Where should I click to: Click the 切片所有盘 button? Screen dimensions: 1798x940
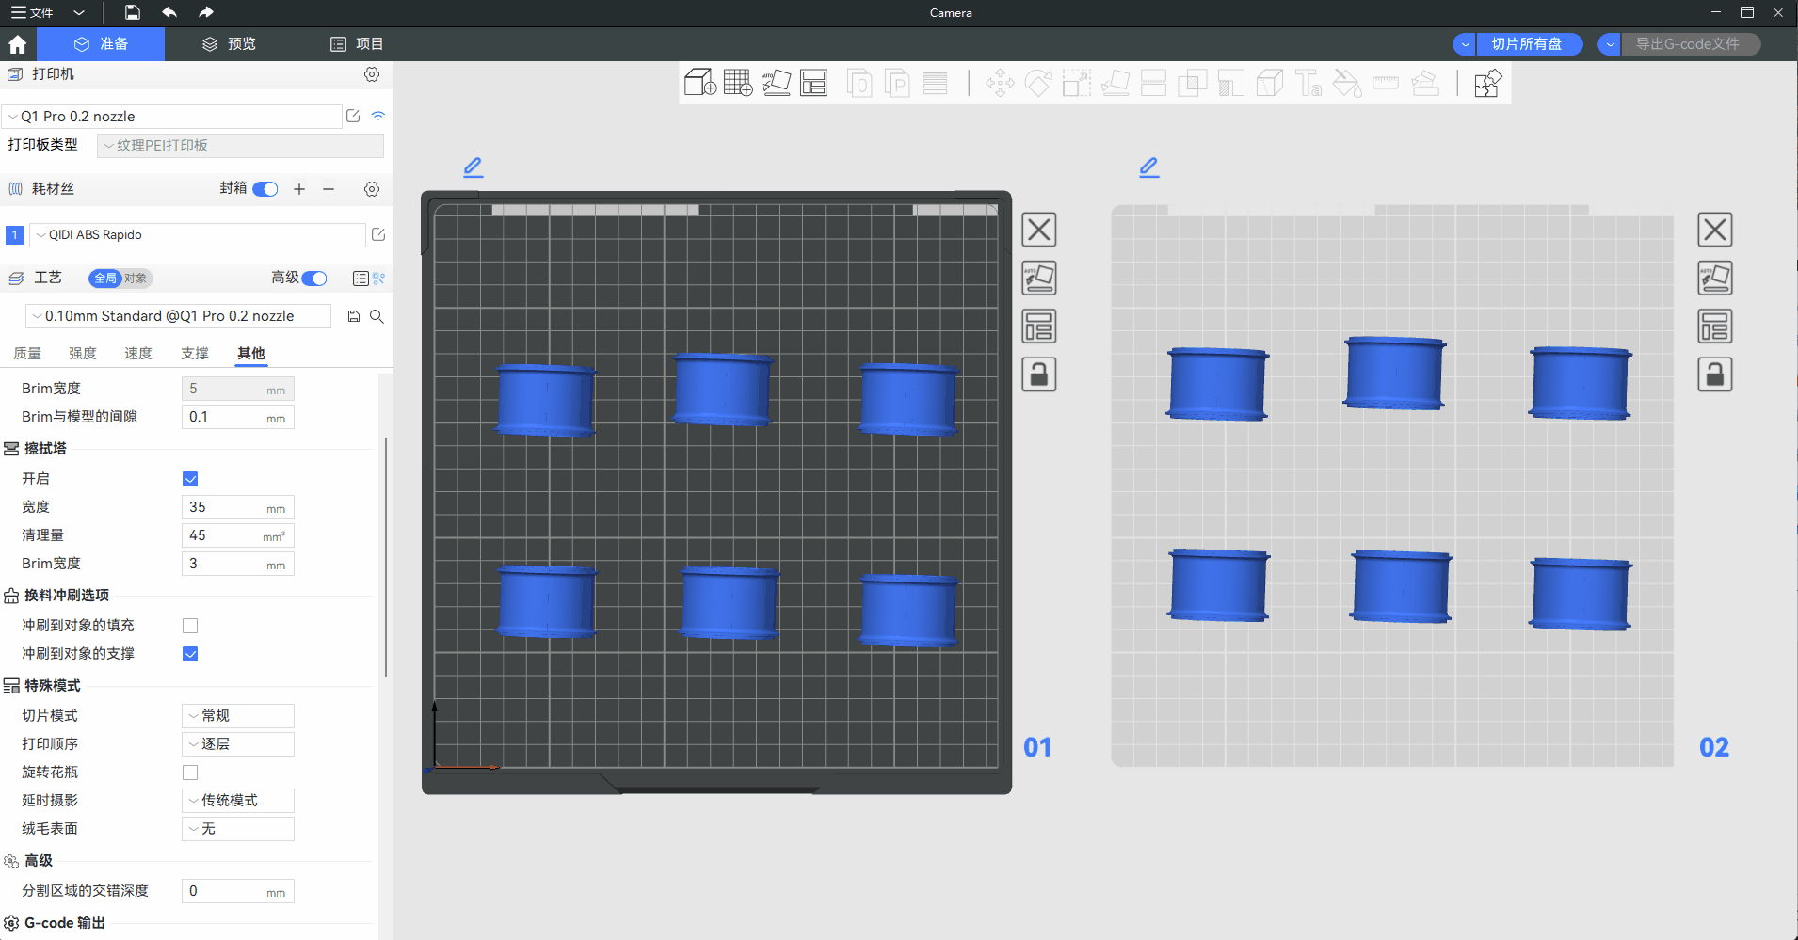[1526, 44]
